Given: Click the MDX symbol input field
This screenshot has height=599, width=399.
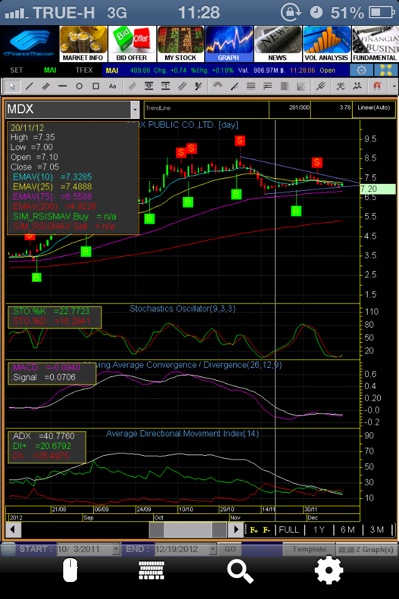Looking at the screenshot, I should pyautogui.click(x=68, y=109).
